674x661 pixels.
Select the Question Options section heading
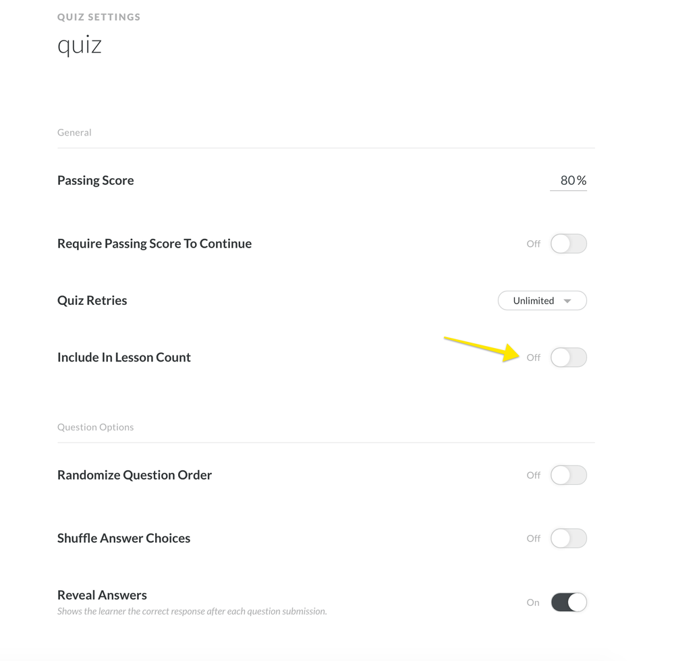click(x=96, y=427)
